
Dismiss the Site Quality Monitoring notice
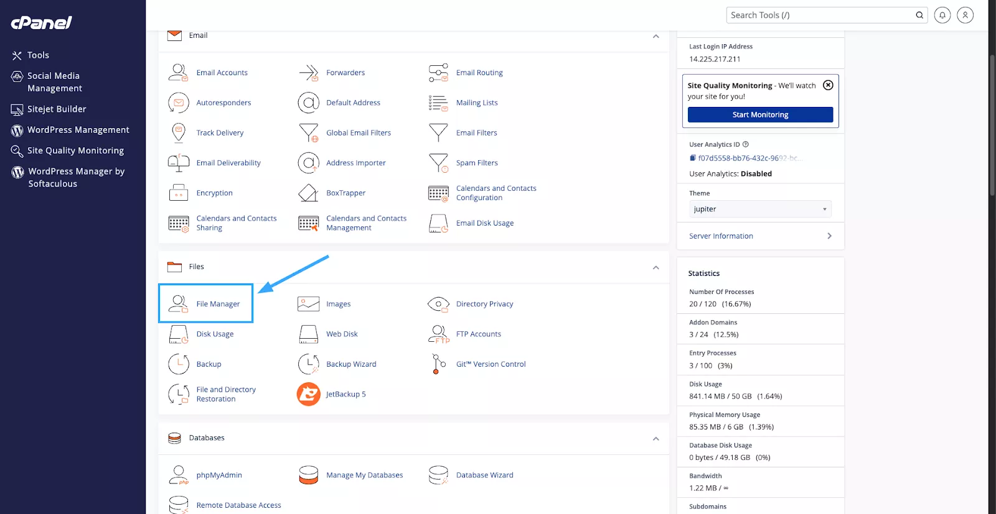click(x=828, y=85)
